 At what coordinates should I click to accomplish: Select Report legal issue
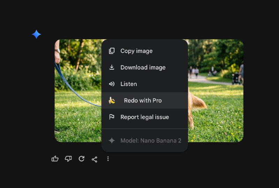[x=144, y=117]
